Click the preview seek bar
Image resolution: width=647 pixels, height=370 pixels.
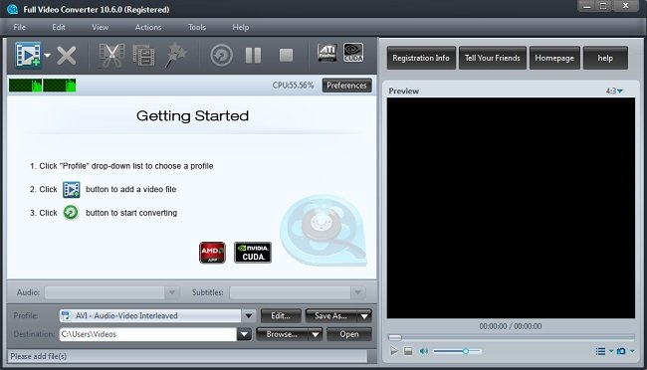511,337
